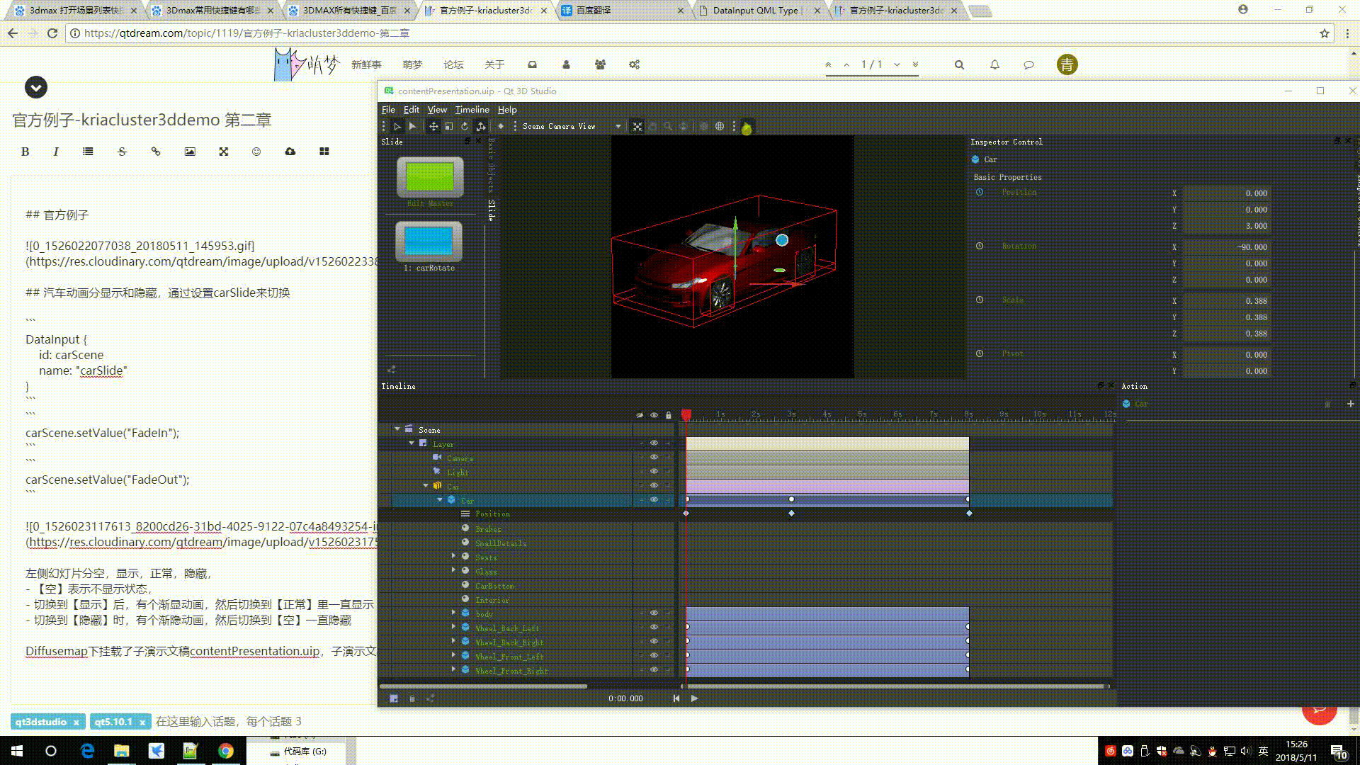Select the move/position tool icon

[x=433, y=126]
